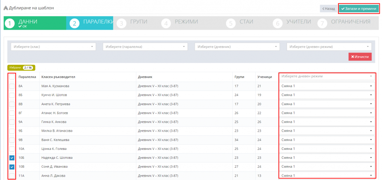Viewport: 382px width, 180px height.
Task: Click the Избрани 2 / 16 badge
Action: point(21,68)
